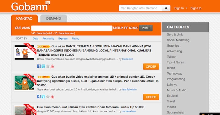
Task: Open the lukisan karikatur listing thumbnail
Action: pos(25,110)
